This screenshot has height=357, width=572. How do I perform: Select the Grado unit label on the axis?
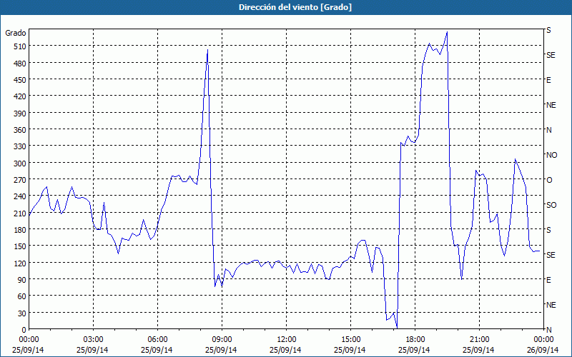tap(16, 33)
